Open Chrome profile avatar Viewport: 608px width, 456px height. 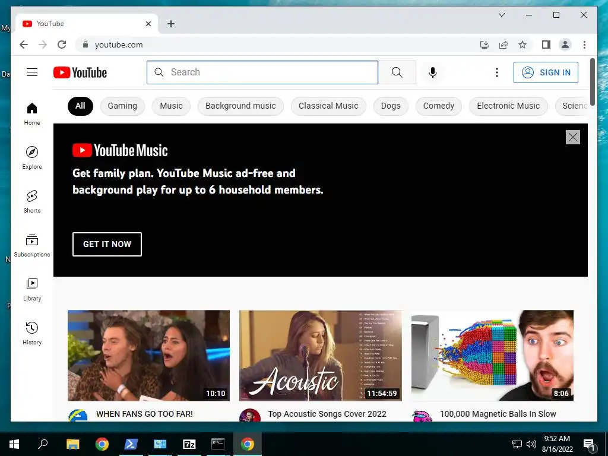[x=565, y=45]
